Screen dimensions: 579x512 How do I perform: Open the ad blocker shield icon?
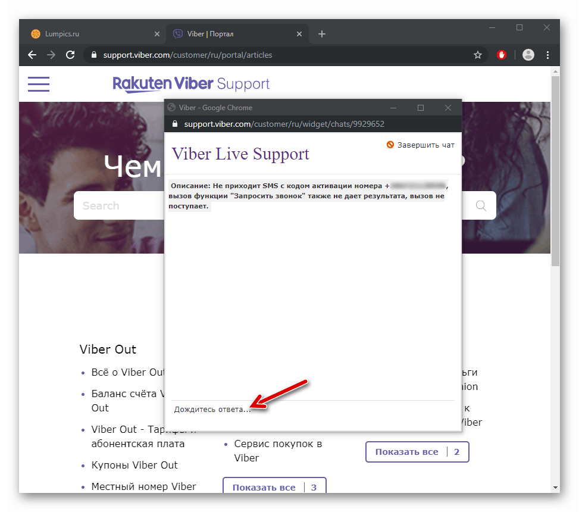coord(502,55)
